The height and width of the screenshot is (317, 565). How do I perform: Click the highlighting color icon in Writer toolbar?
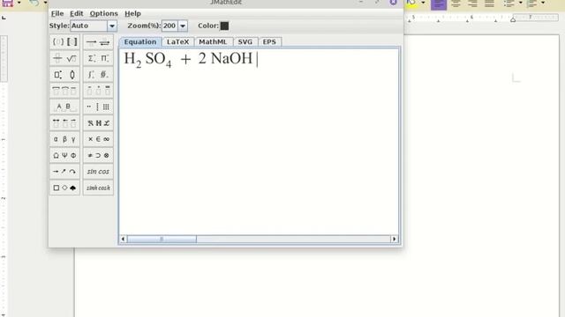coord(411,3)
